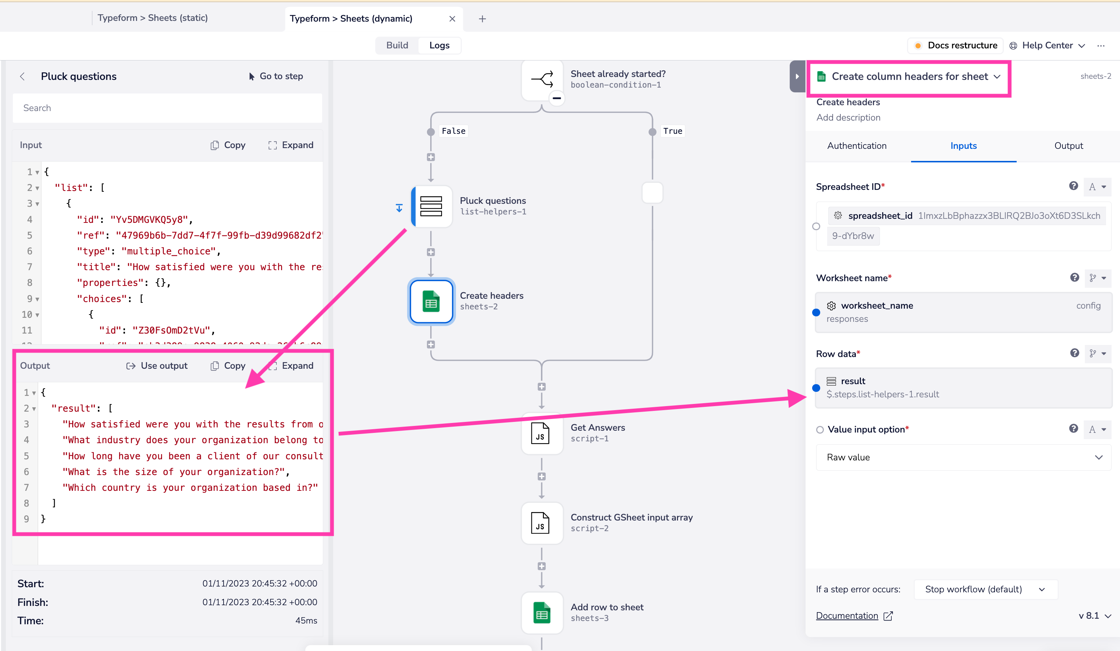Toggle the blue selector dot on worksheet_name
The image size is (1120, 651).
click(x=816, y=312)
